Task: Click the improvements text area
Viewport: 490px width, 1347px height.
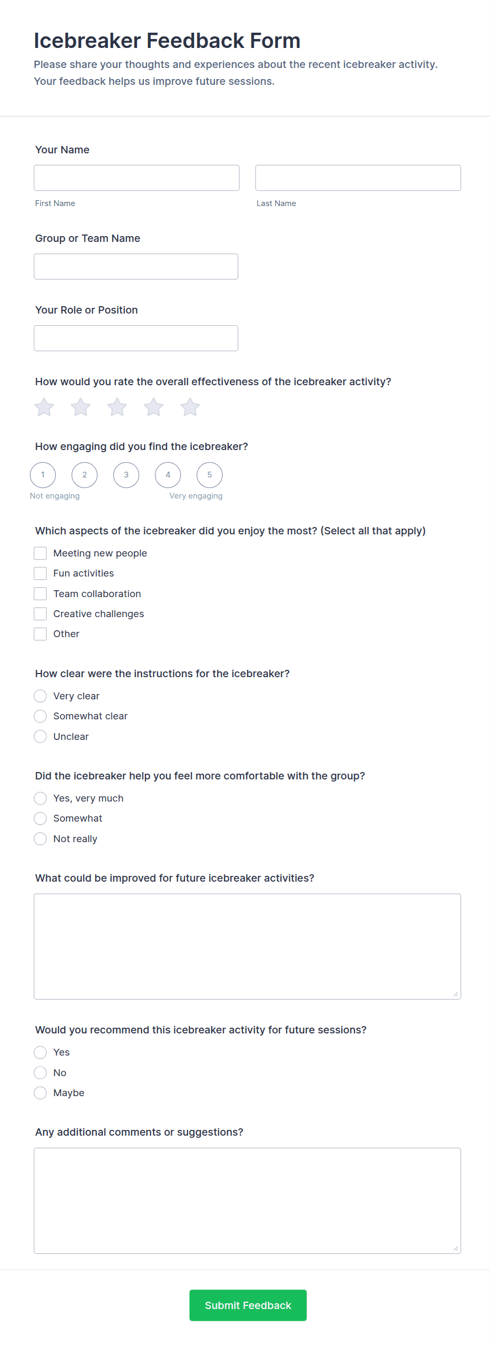Action: (x=247, y=946)
